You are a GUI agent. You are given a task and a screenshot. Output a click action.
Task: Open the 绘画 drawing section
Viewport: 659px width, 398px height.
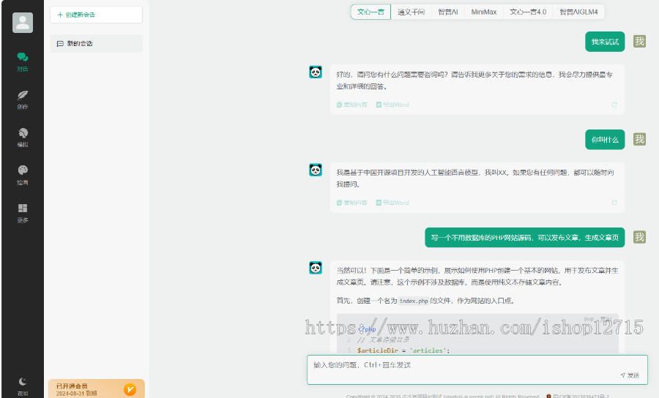(23, 176)
